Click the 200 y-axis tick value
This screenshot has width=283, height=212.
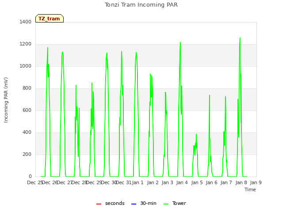27,154
